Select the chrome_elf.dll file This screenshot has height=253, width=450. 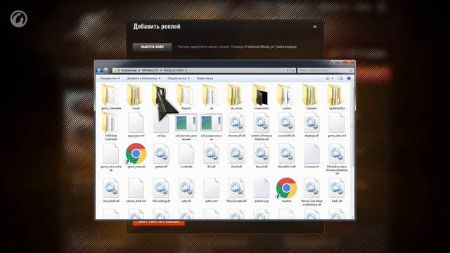(236, 125)
